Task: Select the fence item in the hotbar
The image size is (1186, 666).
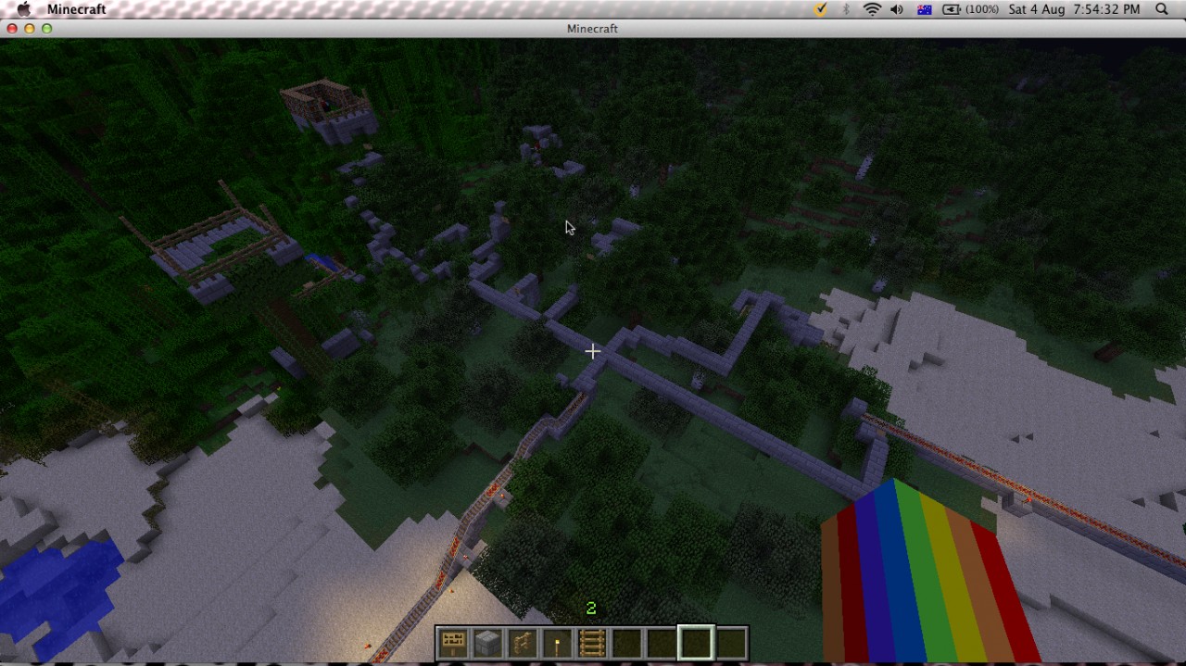Action: (x=522, y=641)
